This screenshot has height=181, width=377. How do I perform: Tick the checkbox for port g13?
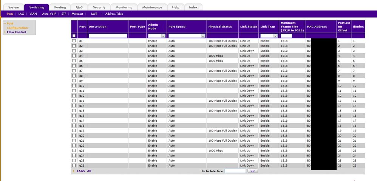click(74, 101)
